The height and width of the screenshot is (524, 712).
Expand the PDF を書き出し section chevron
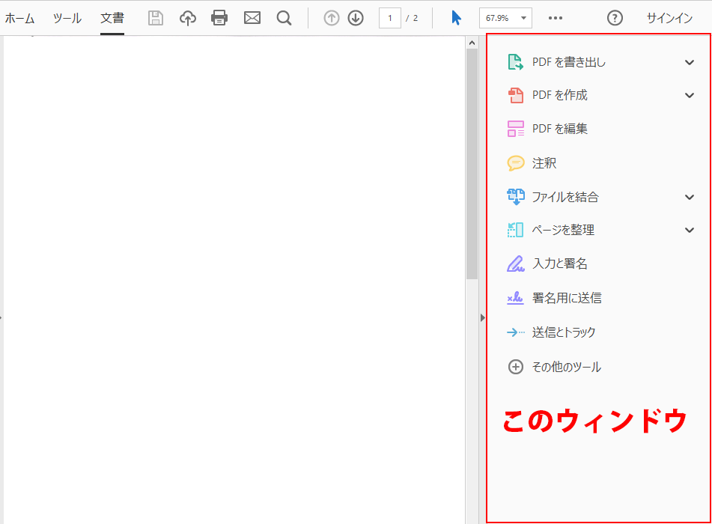pyautogui.click(x=690, y=62)
